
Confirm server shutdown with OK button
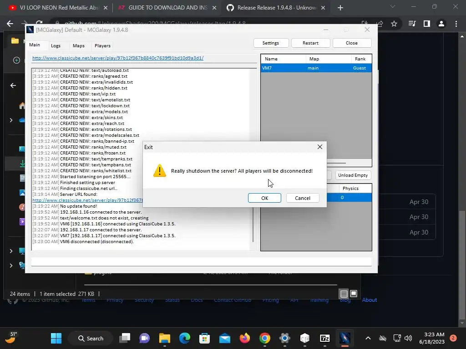[x=264, y=198]
